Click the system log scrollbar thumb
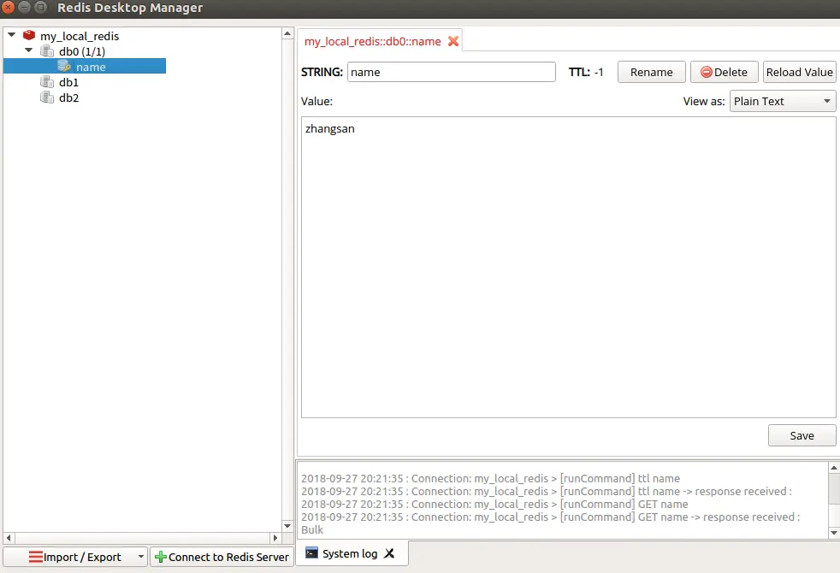 [834, 488]
